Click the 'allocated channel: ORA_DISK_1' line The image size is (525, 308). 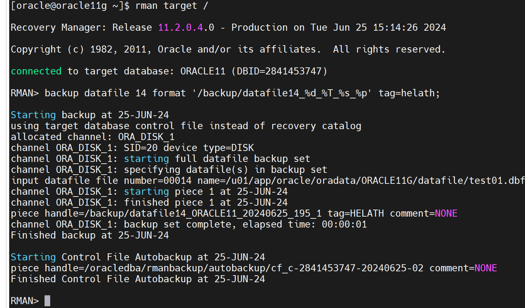pyautogui.click(x=93, y=137)
